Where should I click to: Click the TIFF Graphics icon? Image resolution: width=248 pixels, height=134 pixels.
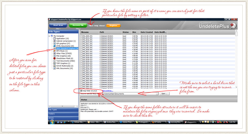[54, 63]
